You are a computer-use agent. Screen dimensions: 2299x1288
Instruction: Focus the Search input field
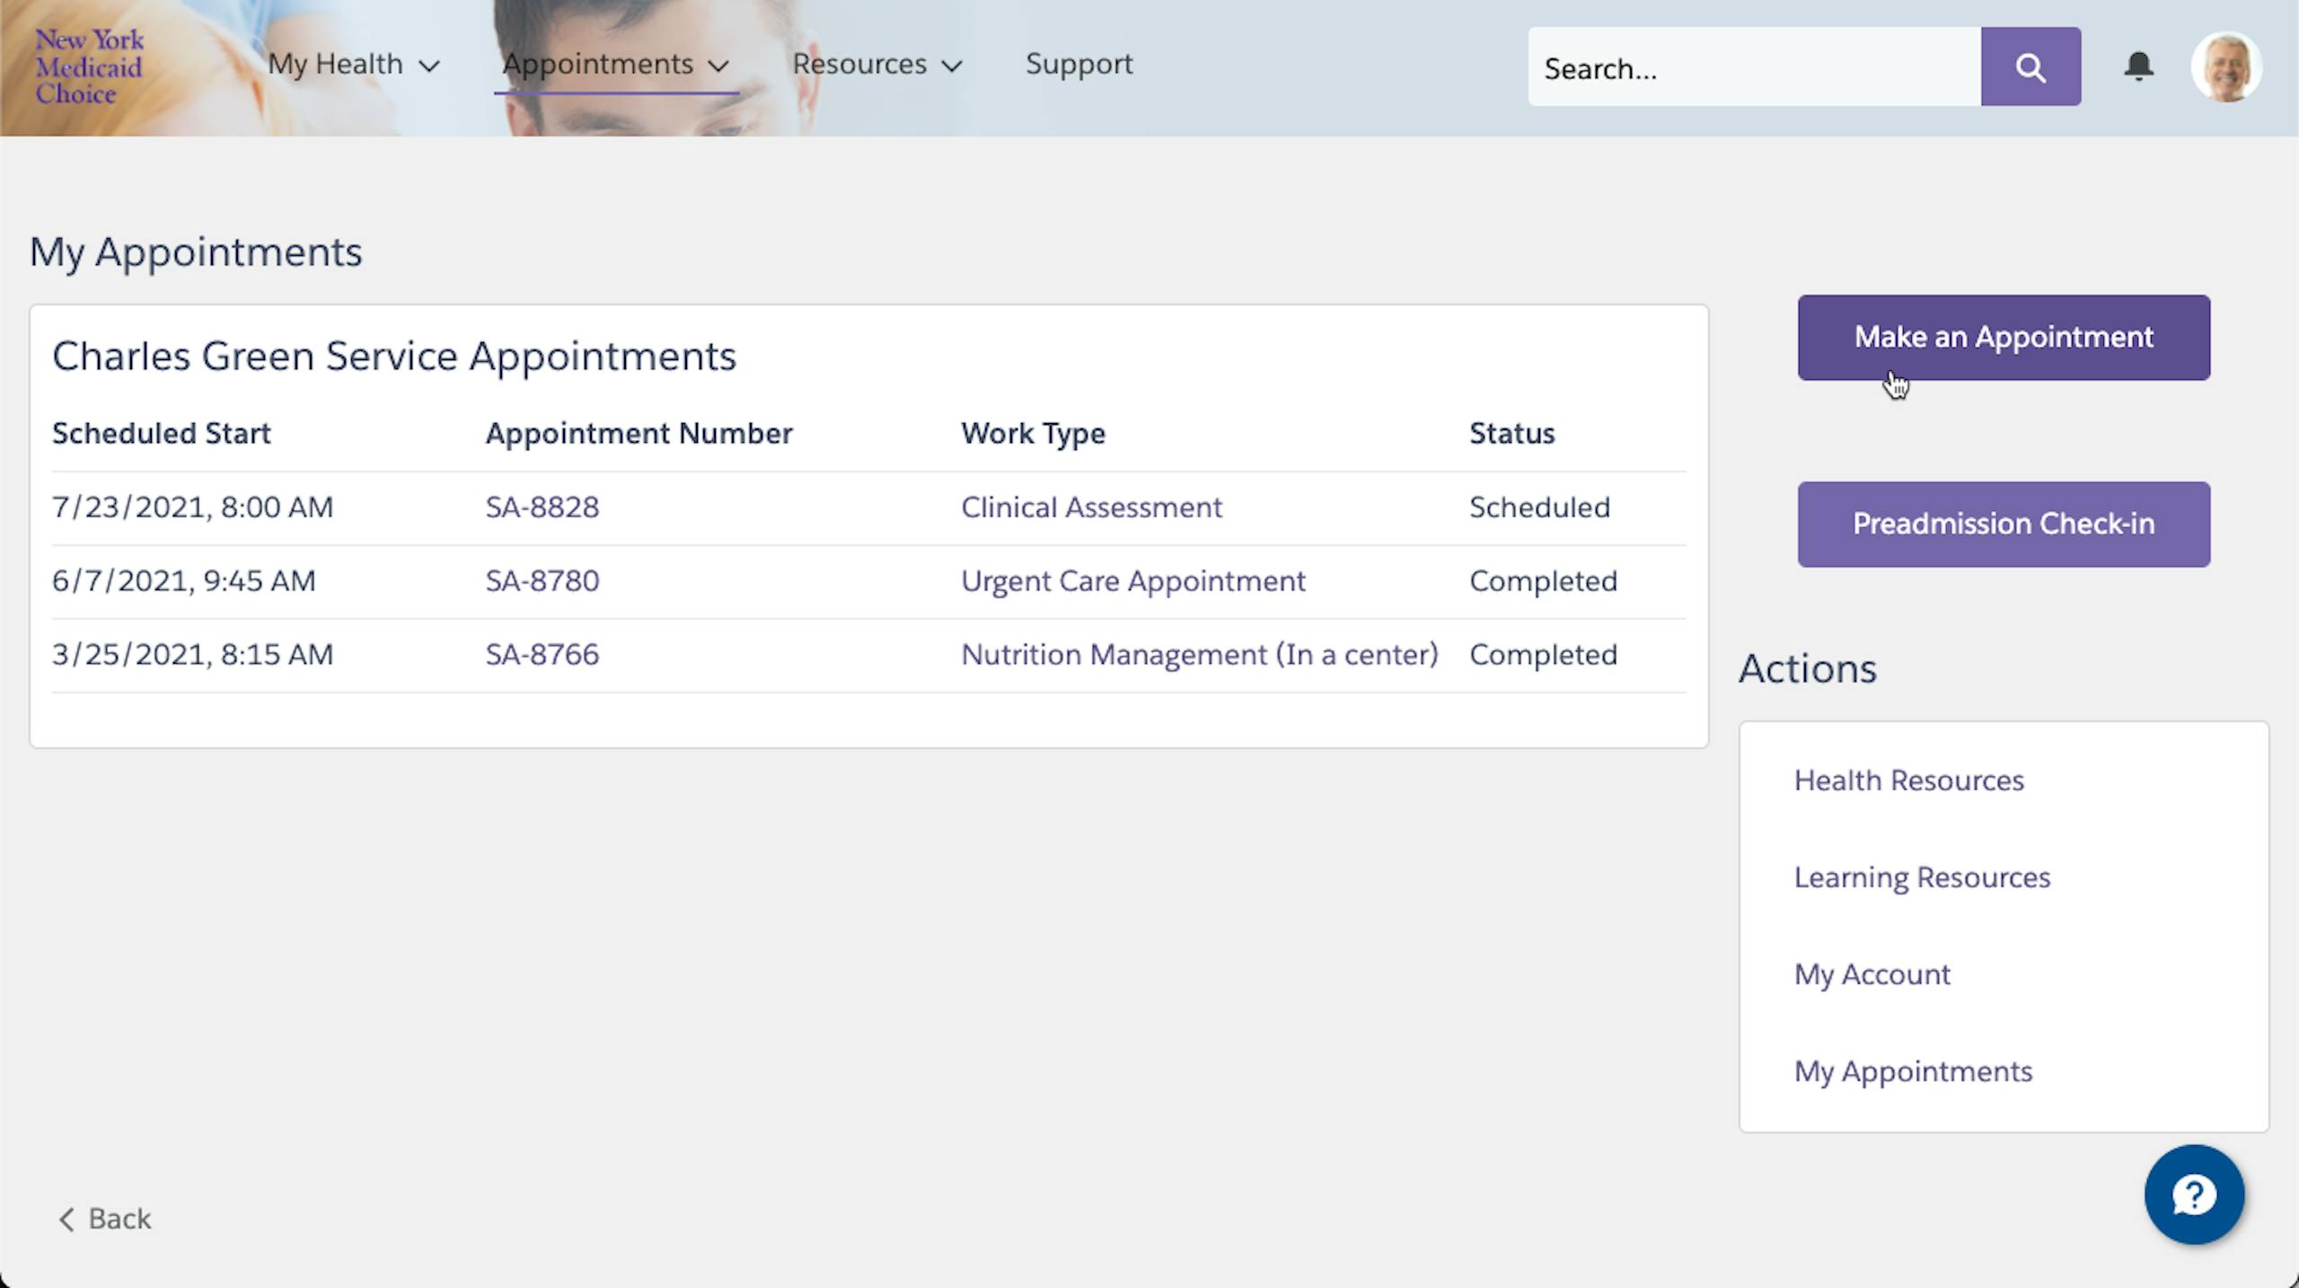point(1751,68)
